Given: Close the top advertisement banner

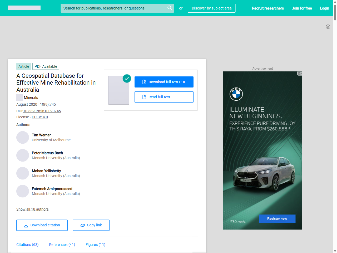Looking at the screenshot, I should [328, 27].
